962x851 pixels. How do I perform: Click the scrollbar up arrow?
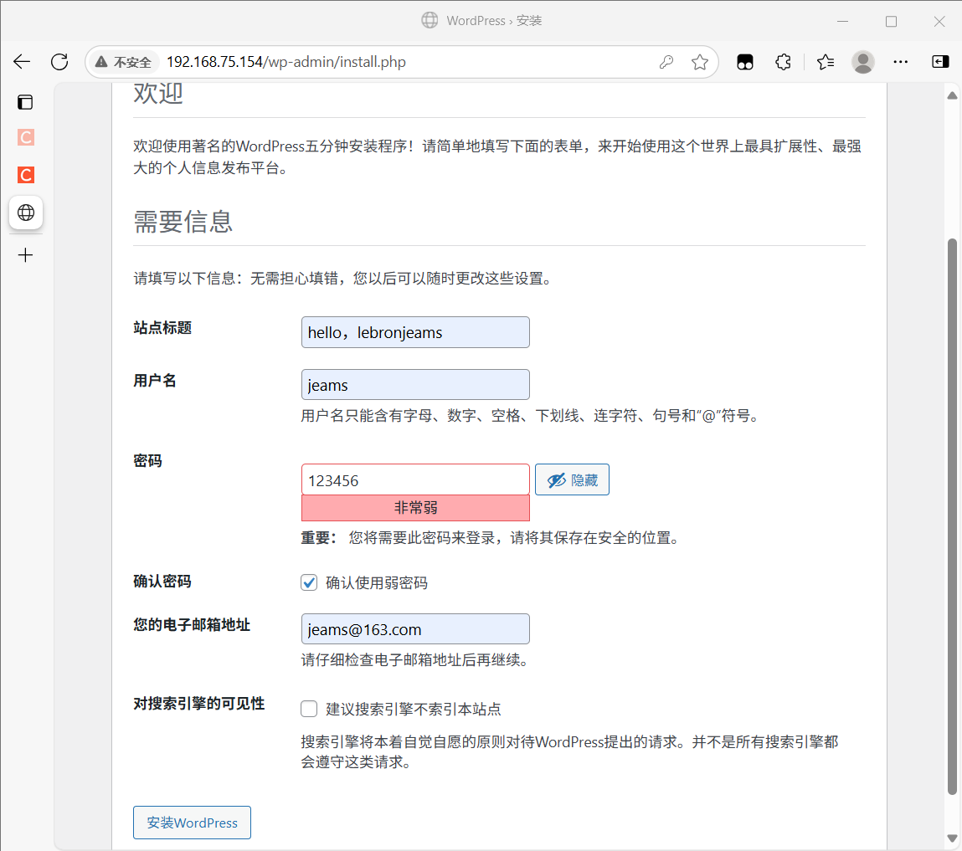pyautogui.click(x=952, y=95)
